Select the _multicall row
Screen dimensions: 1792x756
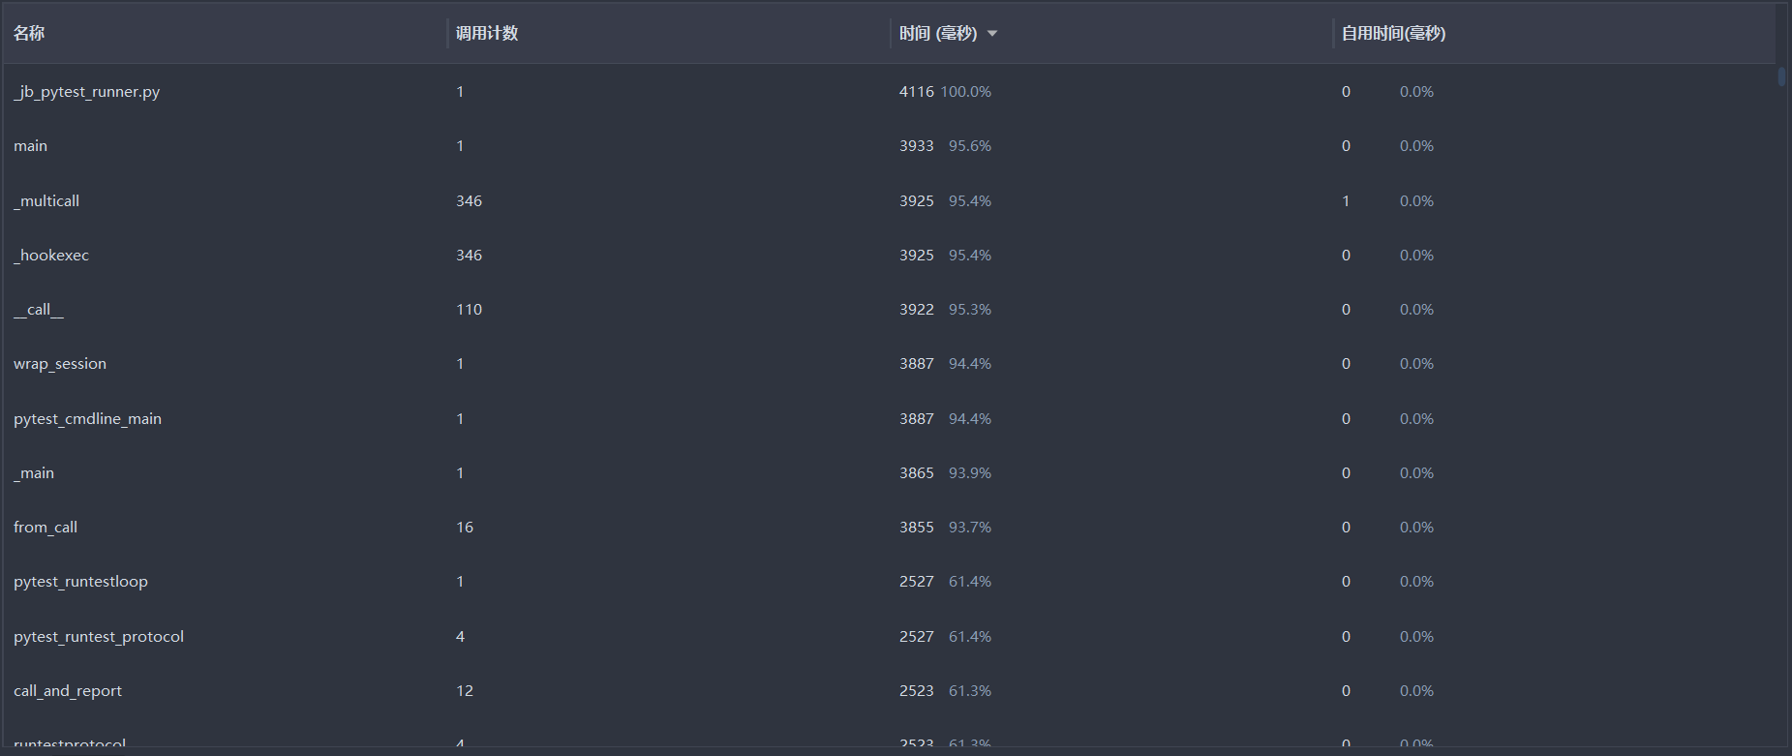coord(46,201)
